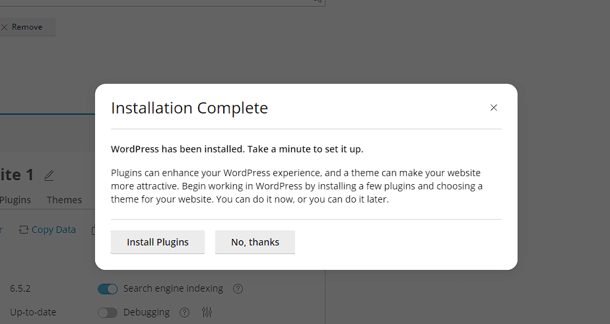Open help for Debugging
Image resolution: width=610 pixels, height=324 pixels.
[x=184, y=312]
